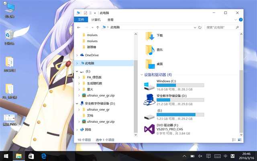The width and height of the screenshot is (257, 161).
Task: Click the (E:) drive usage bar
Action: click(x=180, y=114)
